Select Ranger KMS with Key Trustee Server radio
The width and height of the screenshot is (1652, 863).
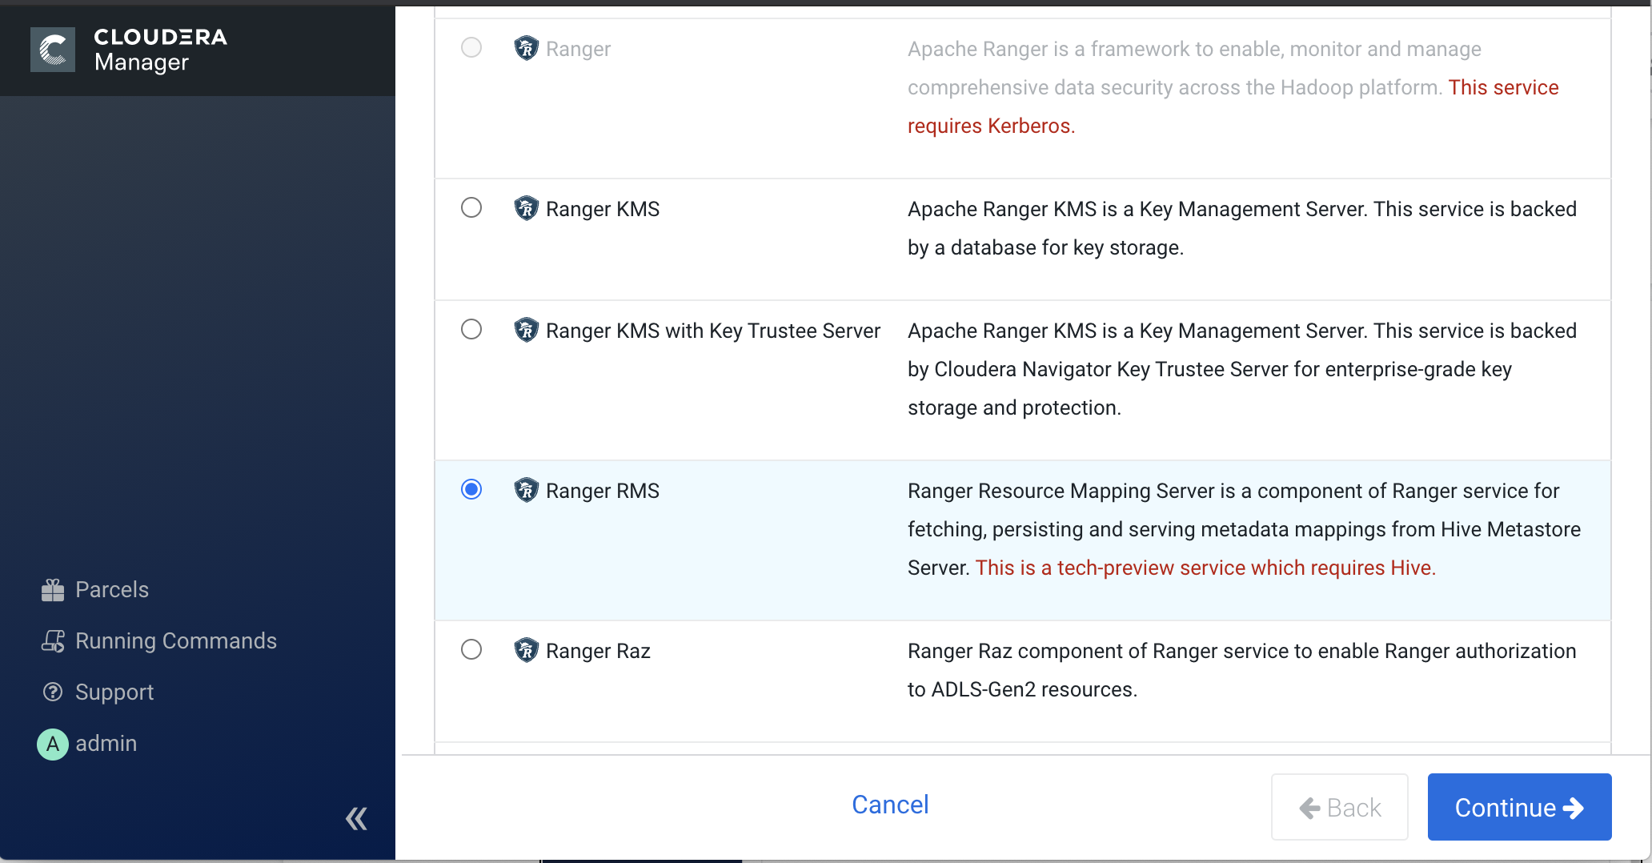click(471, 329)
